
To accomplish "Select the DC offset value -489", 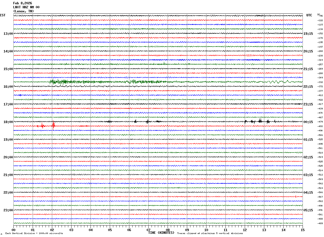I will pos(320,223).
